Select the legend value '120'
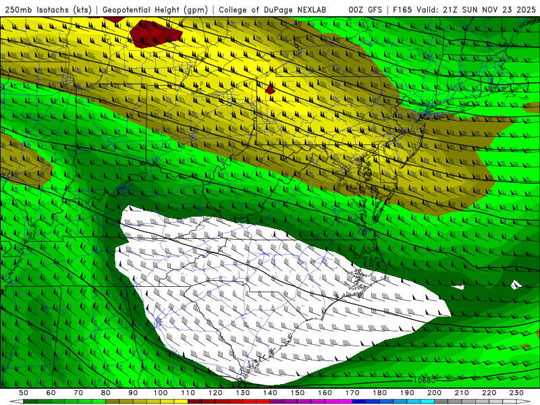The height and width of the screenshot is (405, 540). 215,393
